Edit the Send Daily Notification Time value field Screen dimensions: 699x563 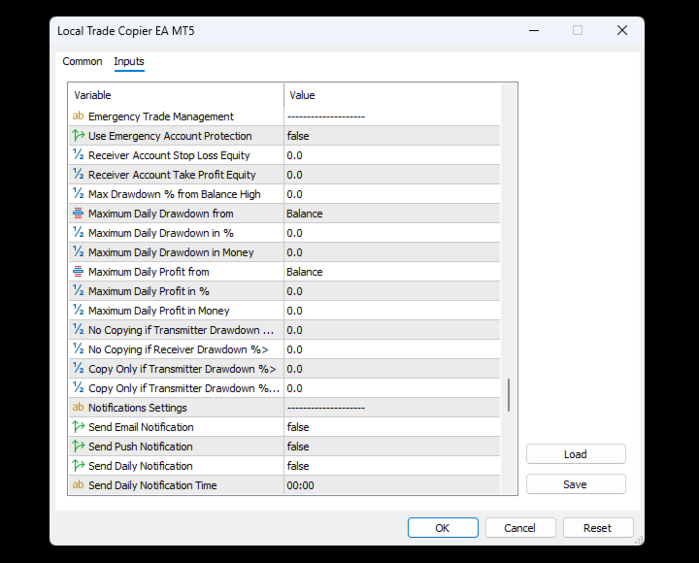pos(392,485)
